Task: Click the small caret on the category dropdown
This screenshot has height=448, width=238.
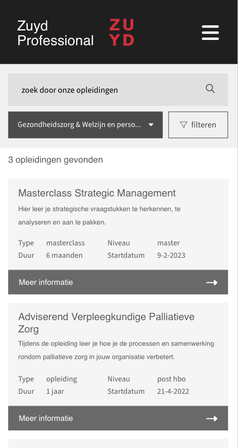Action: [151, 125]
